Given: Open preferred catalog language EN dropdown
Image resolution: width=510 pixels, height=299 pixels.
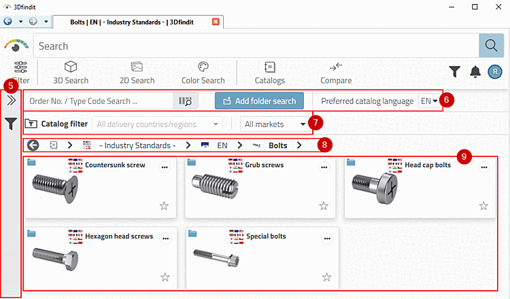Looking at the screenshot, I should [x=428, y=101].
